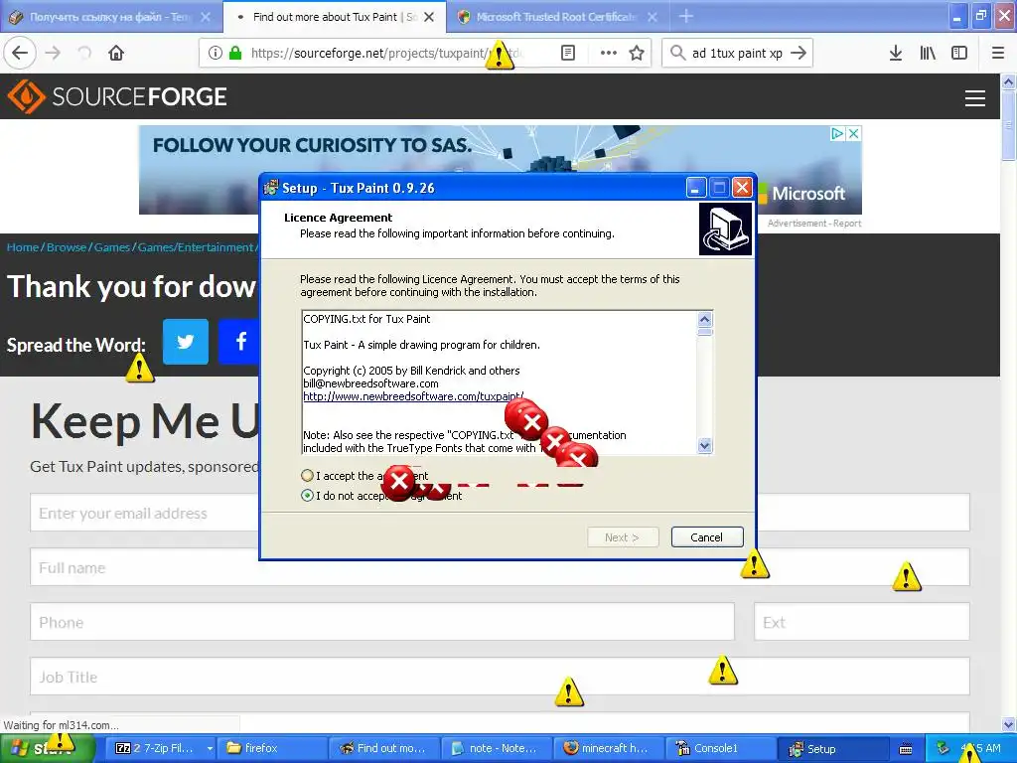Go to the Firefox home page icon

(x=116, y=53)
